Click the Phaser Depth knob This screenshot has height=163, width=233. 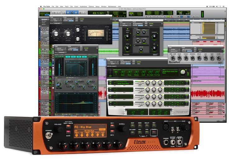tap(127, 48)
